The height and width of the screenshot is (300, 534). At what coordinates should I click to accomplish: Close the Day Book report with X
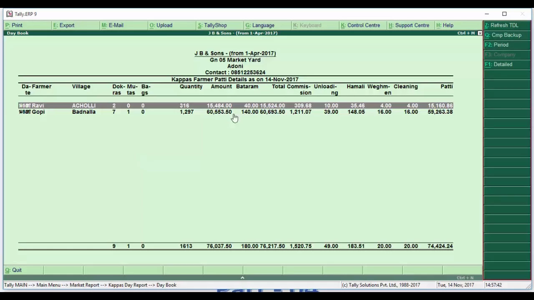pos(480,33)
